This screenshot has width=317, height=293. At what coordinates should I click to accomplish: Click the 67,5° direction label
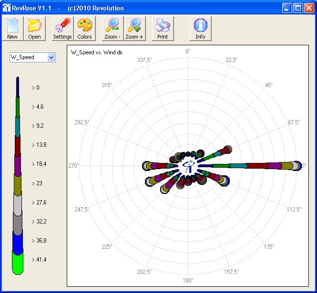[294, 122]
